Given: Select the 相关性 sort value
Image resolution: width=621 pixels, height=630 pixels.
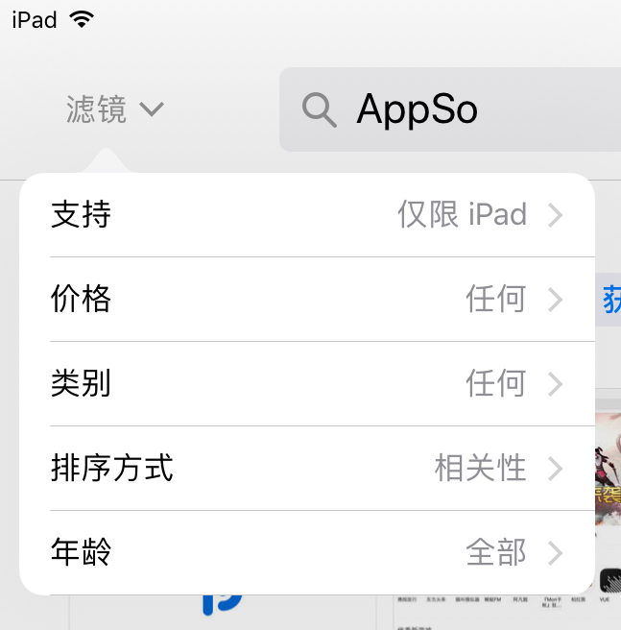Looking at the screenshot, I should click(x=481, y=468).
